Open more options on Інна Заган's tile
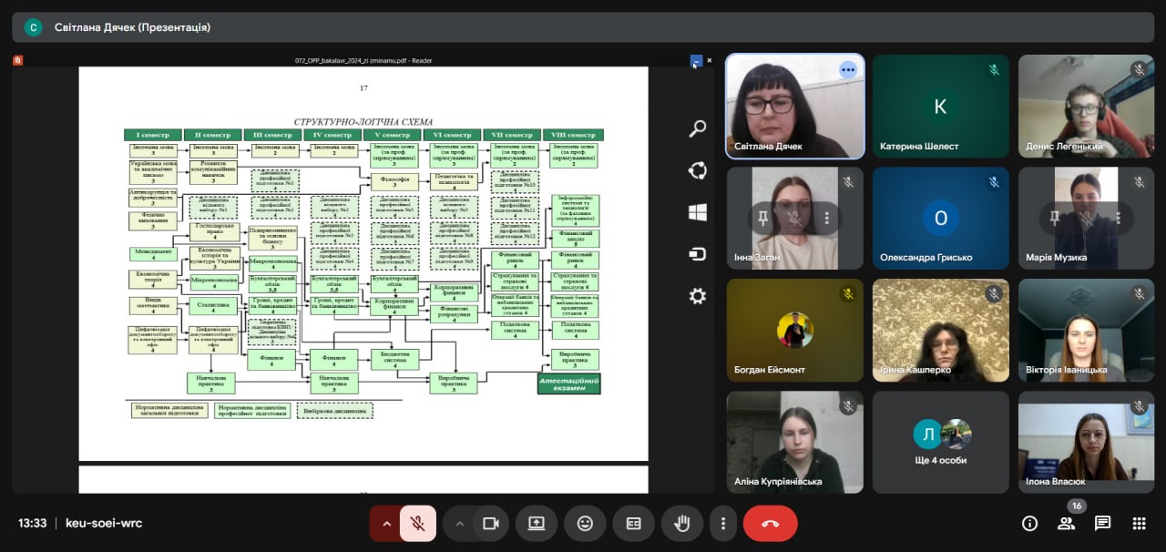1166x552 pixels. click(x=827, y=219)
